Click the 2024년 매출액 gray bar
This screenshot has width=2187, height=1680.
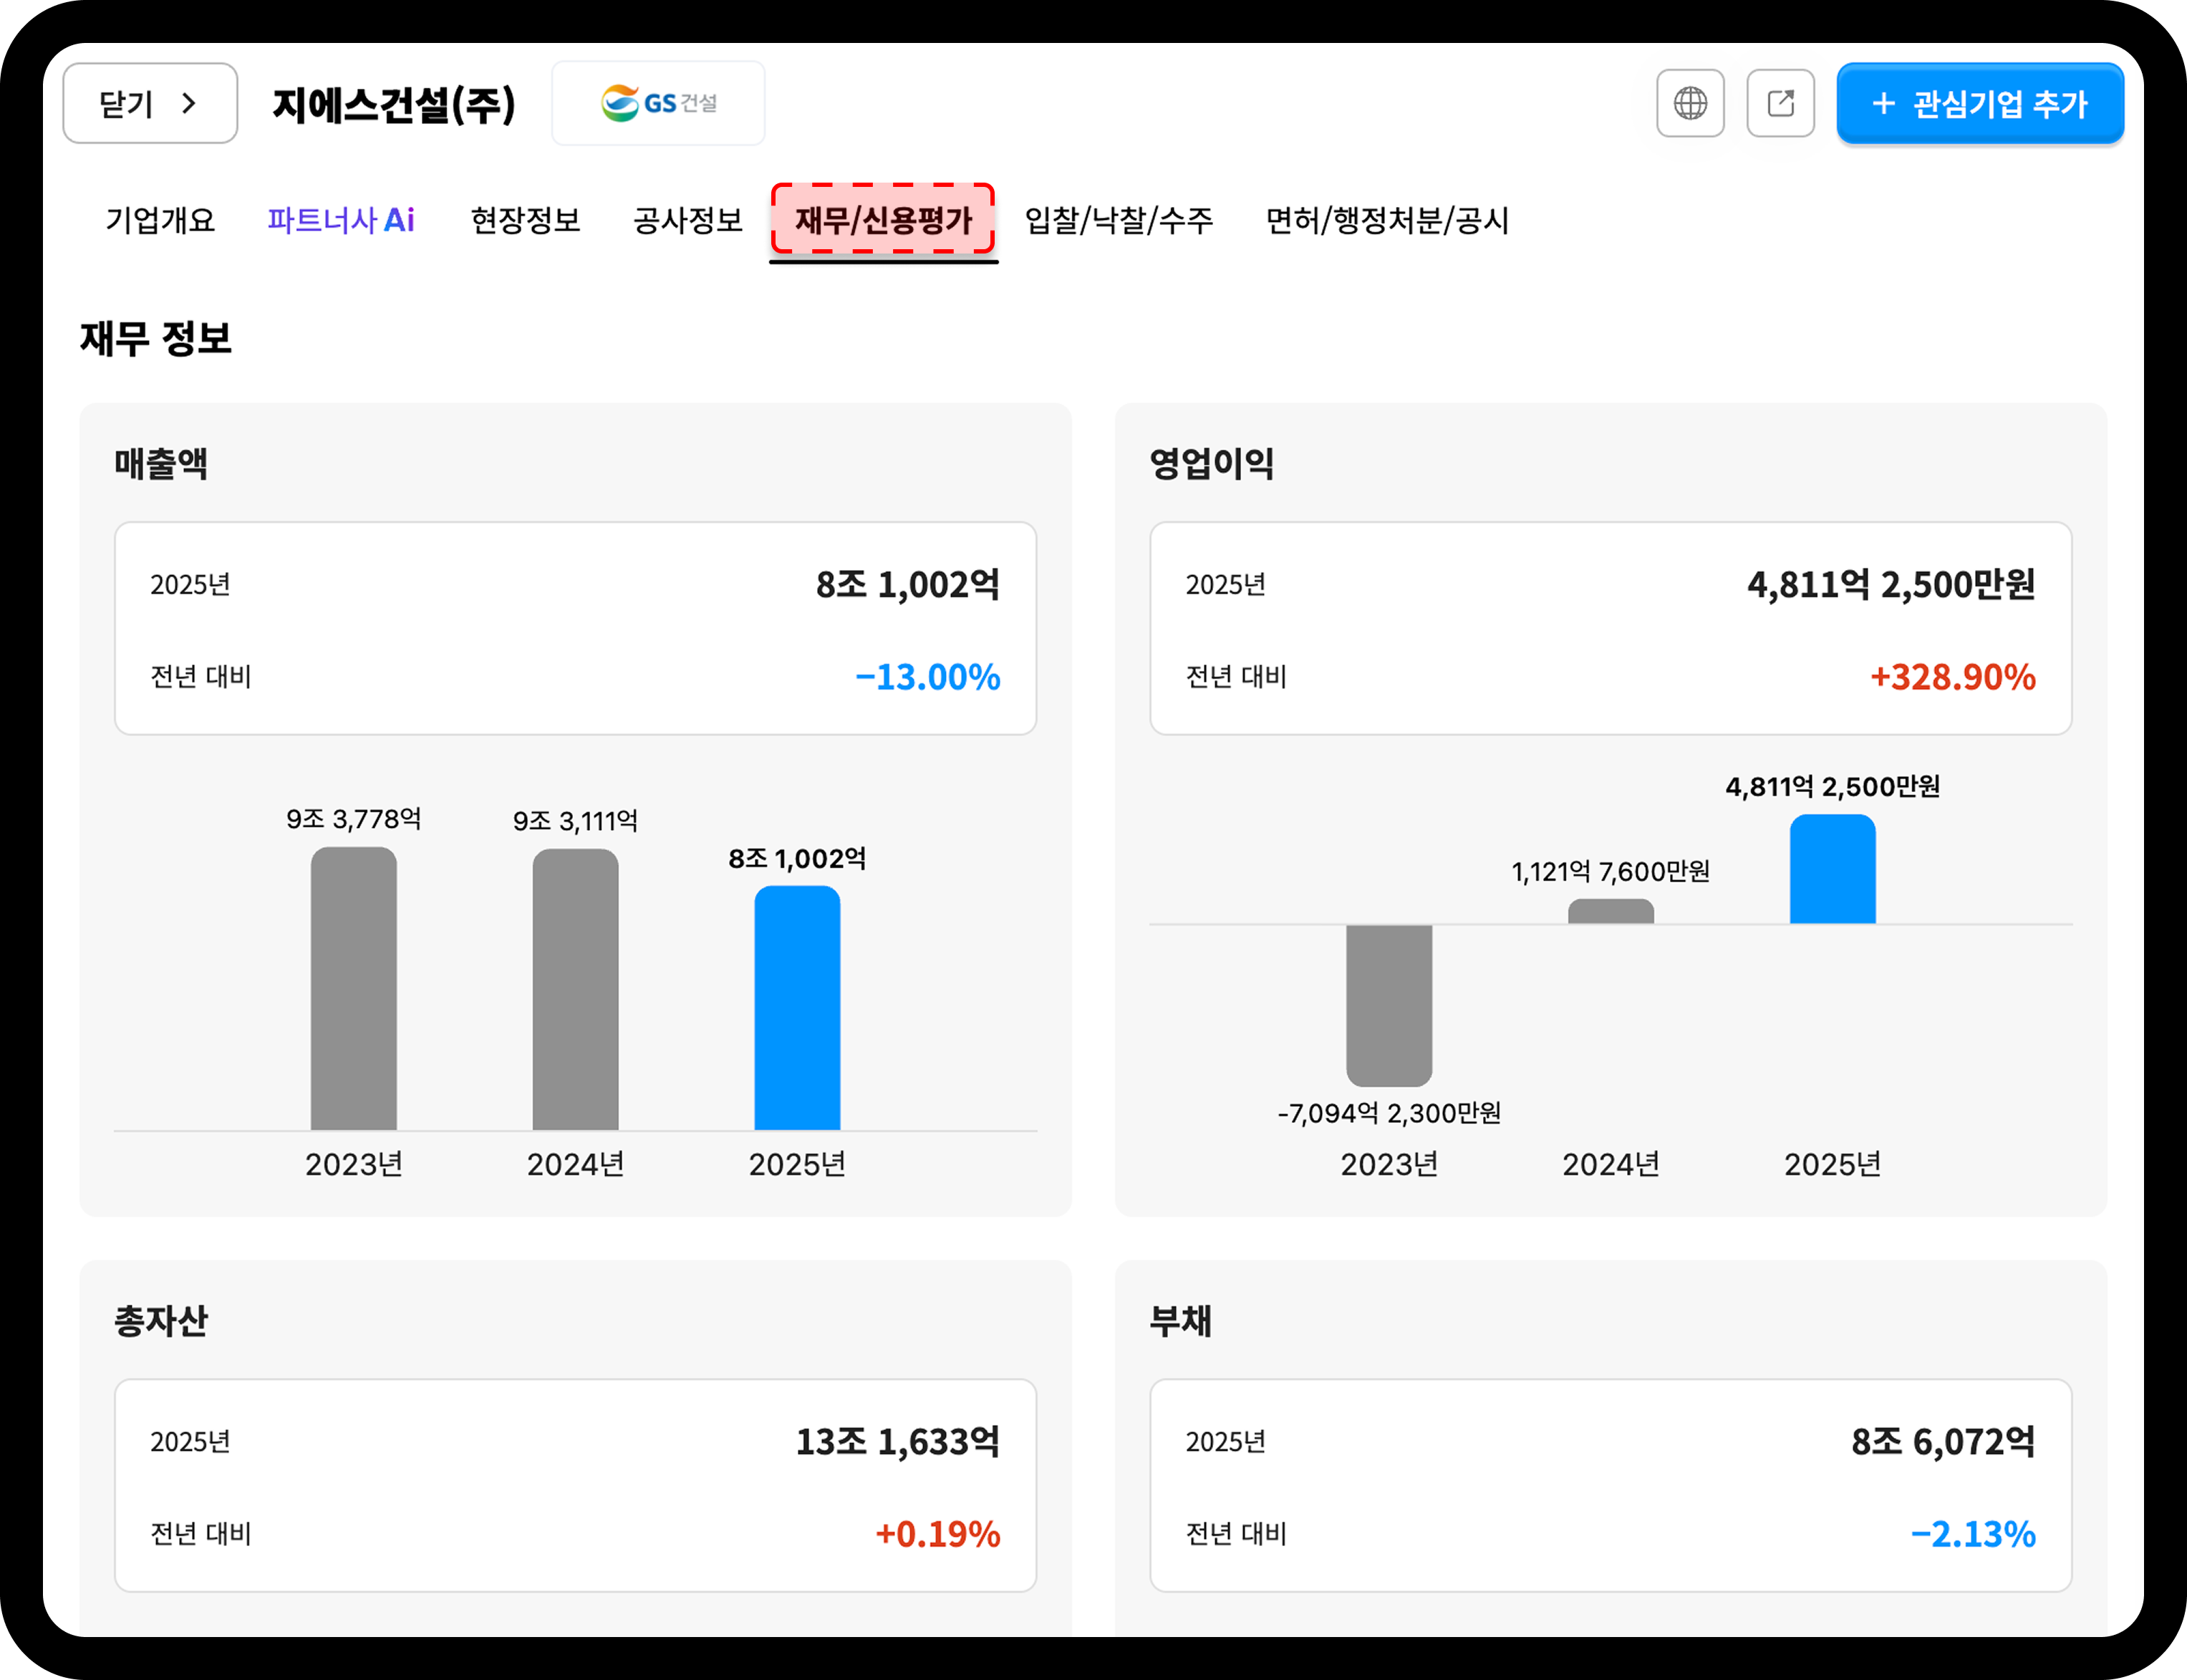[x=575, y=989]
